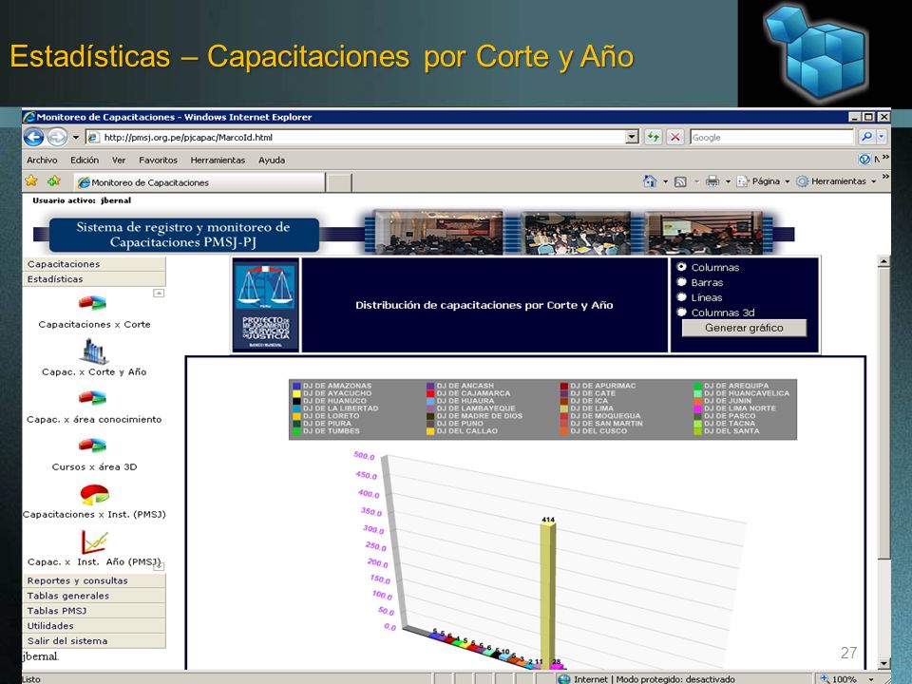Open Capac. x Inst. Año (PMSJ) line chart icon
Image resolution: width=912 pixels, height=684 pixels.
94,541
